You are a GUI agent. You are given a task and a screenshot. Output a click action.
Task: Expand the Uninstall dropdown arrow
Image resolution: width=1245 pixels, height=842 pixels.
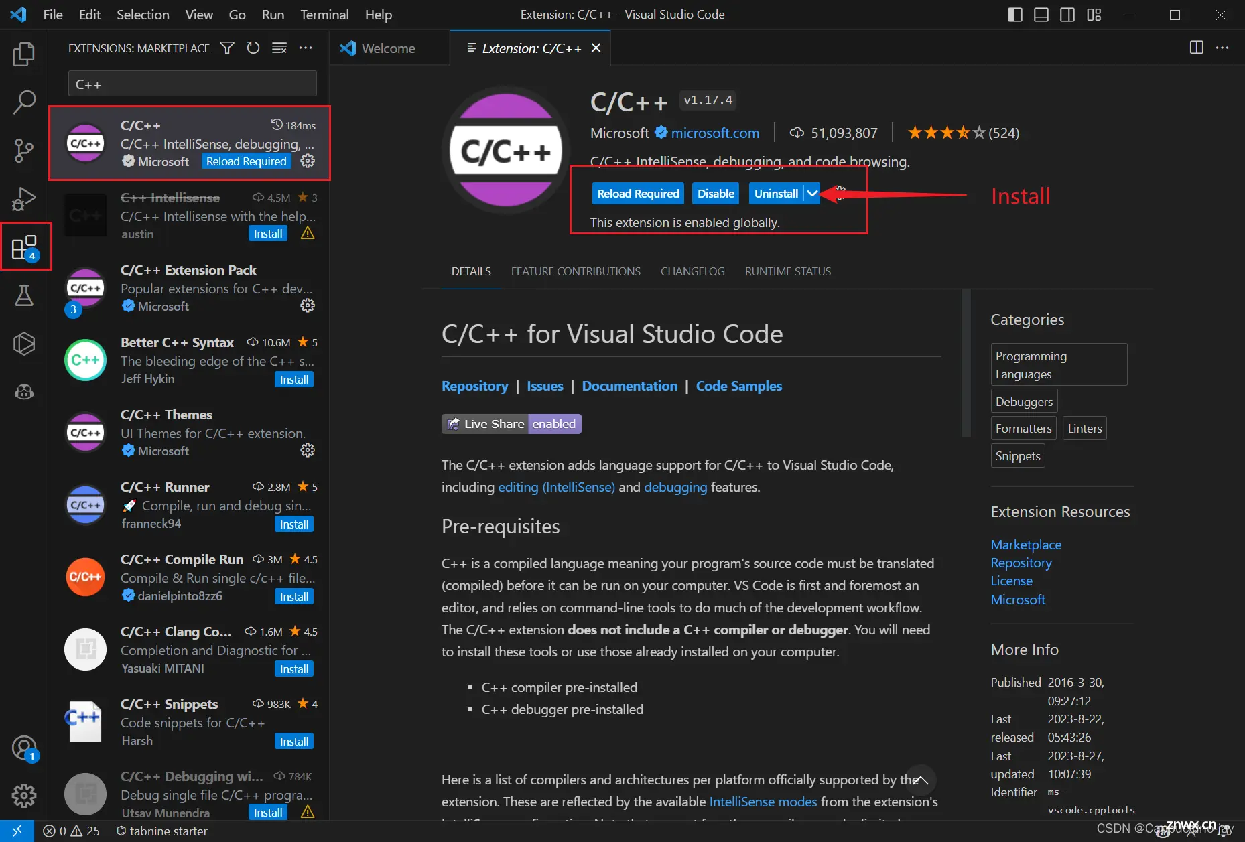point(812,194)
